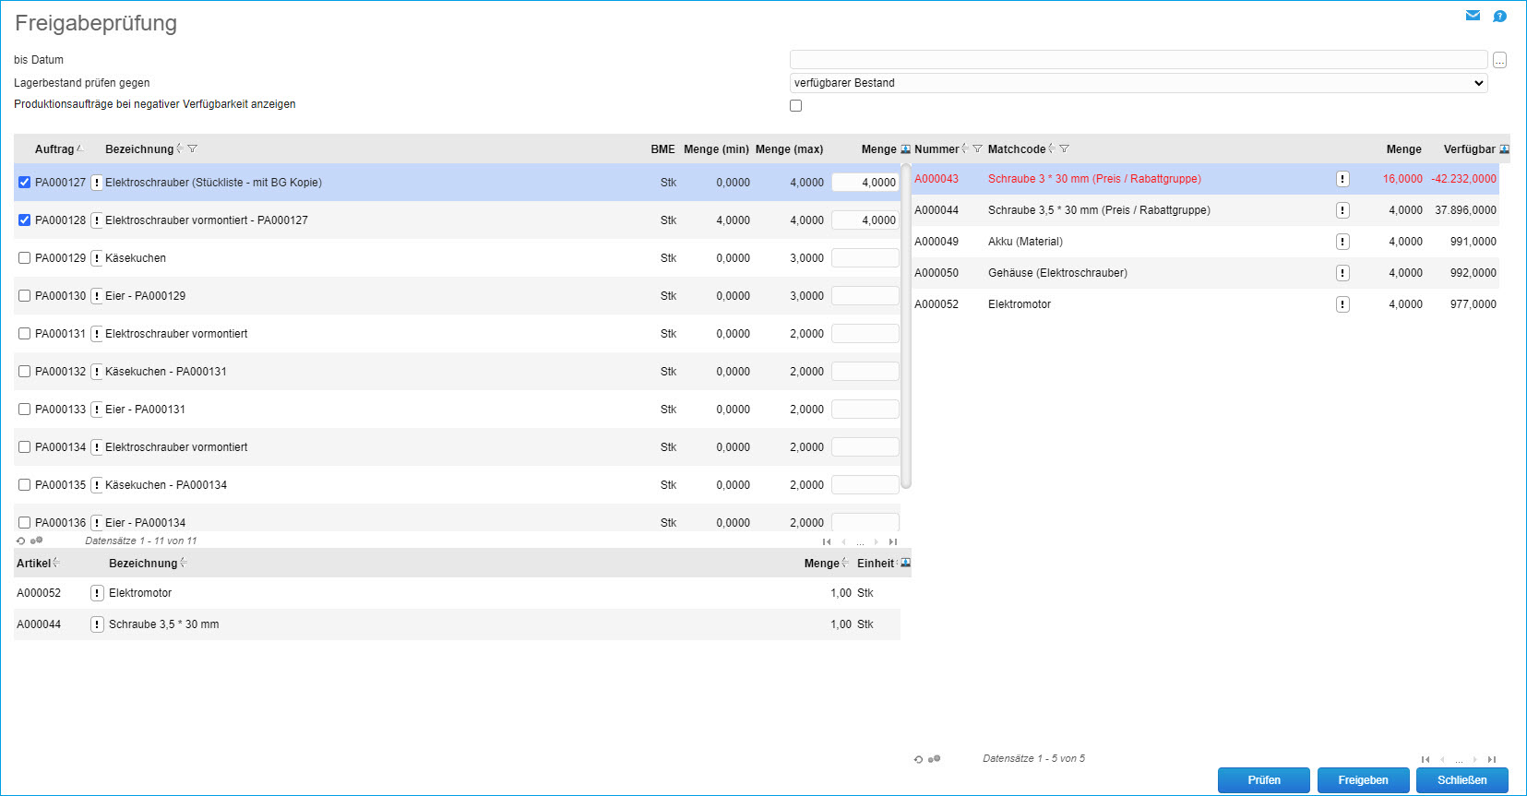Select the PA000130 order checkbox
Image resolution: width=1527 pixels, height=796 pixels.
[x=25, y=296]
